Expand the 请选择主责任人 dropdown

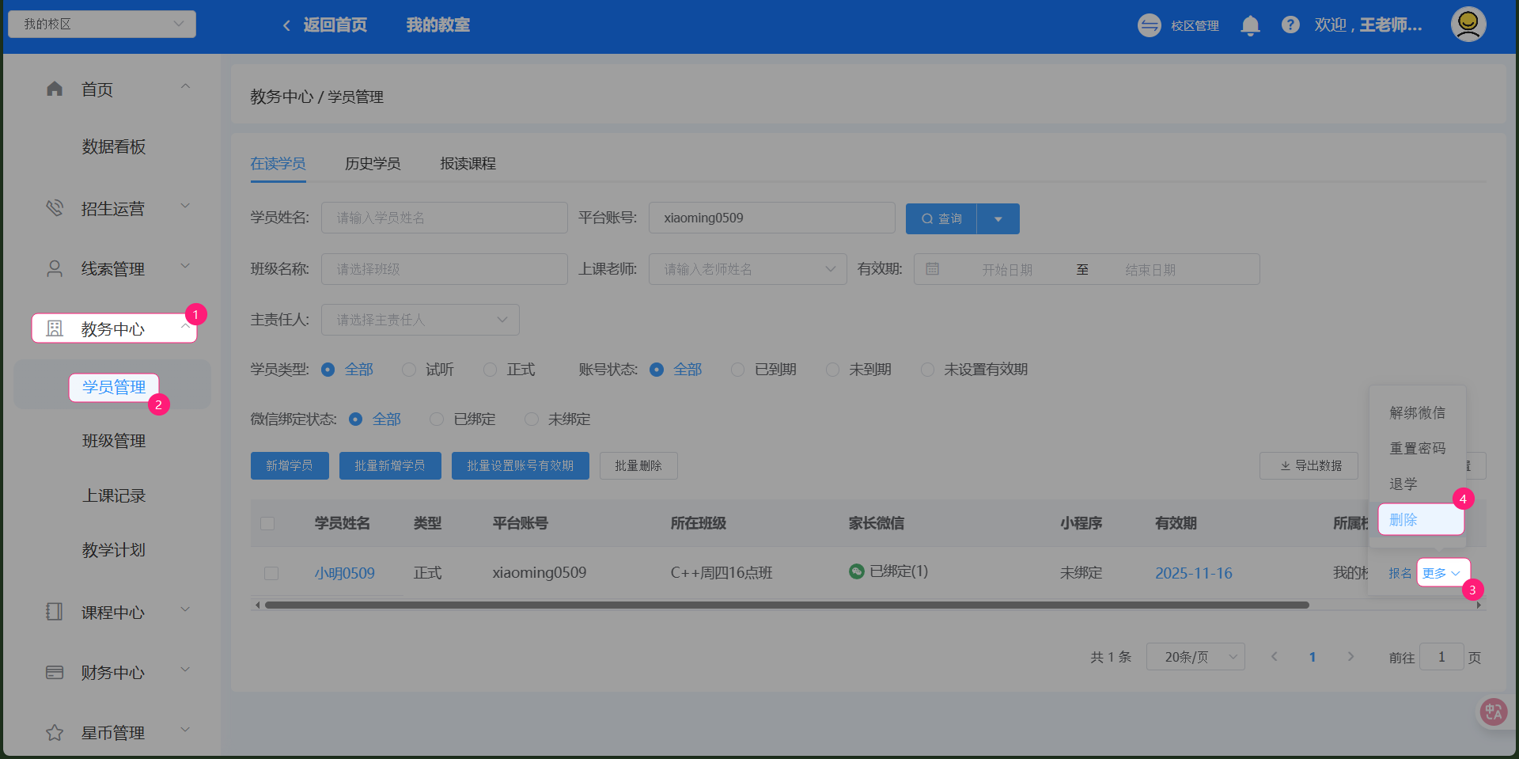pyautogui.click(x=420, y=320)
